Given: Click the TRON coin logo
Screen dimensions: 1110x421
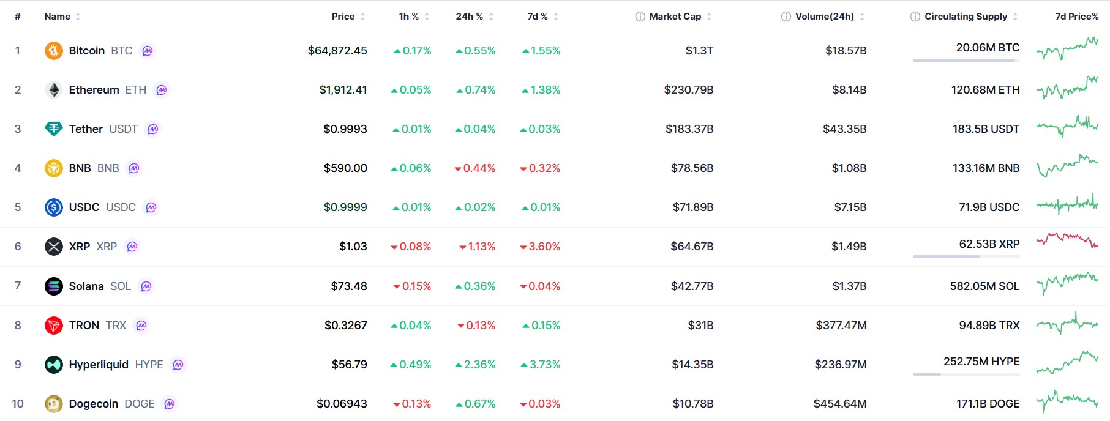Looking at the screenshot, I should pos(54,326).
